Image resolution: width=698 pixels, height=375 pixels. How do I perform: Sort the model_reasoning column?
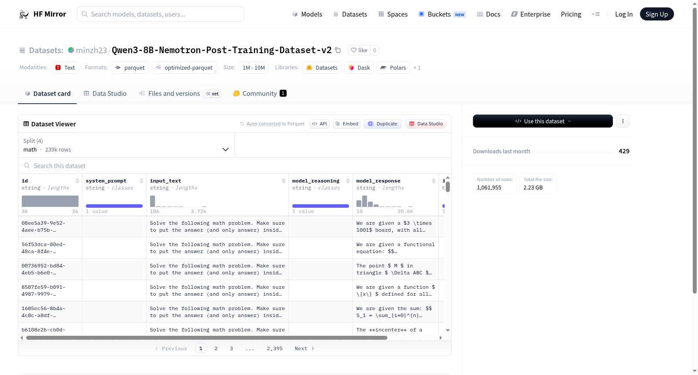click(348, 181)
